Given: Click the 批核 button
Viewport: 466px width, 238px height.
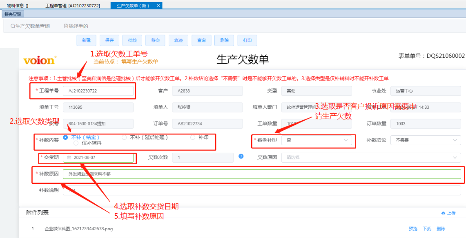Looking at the screenshot, I should (132, 40).
